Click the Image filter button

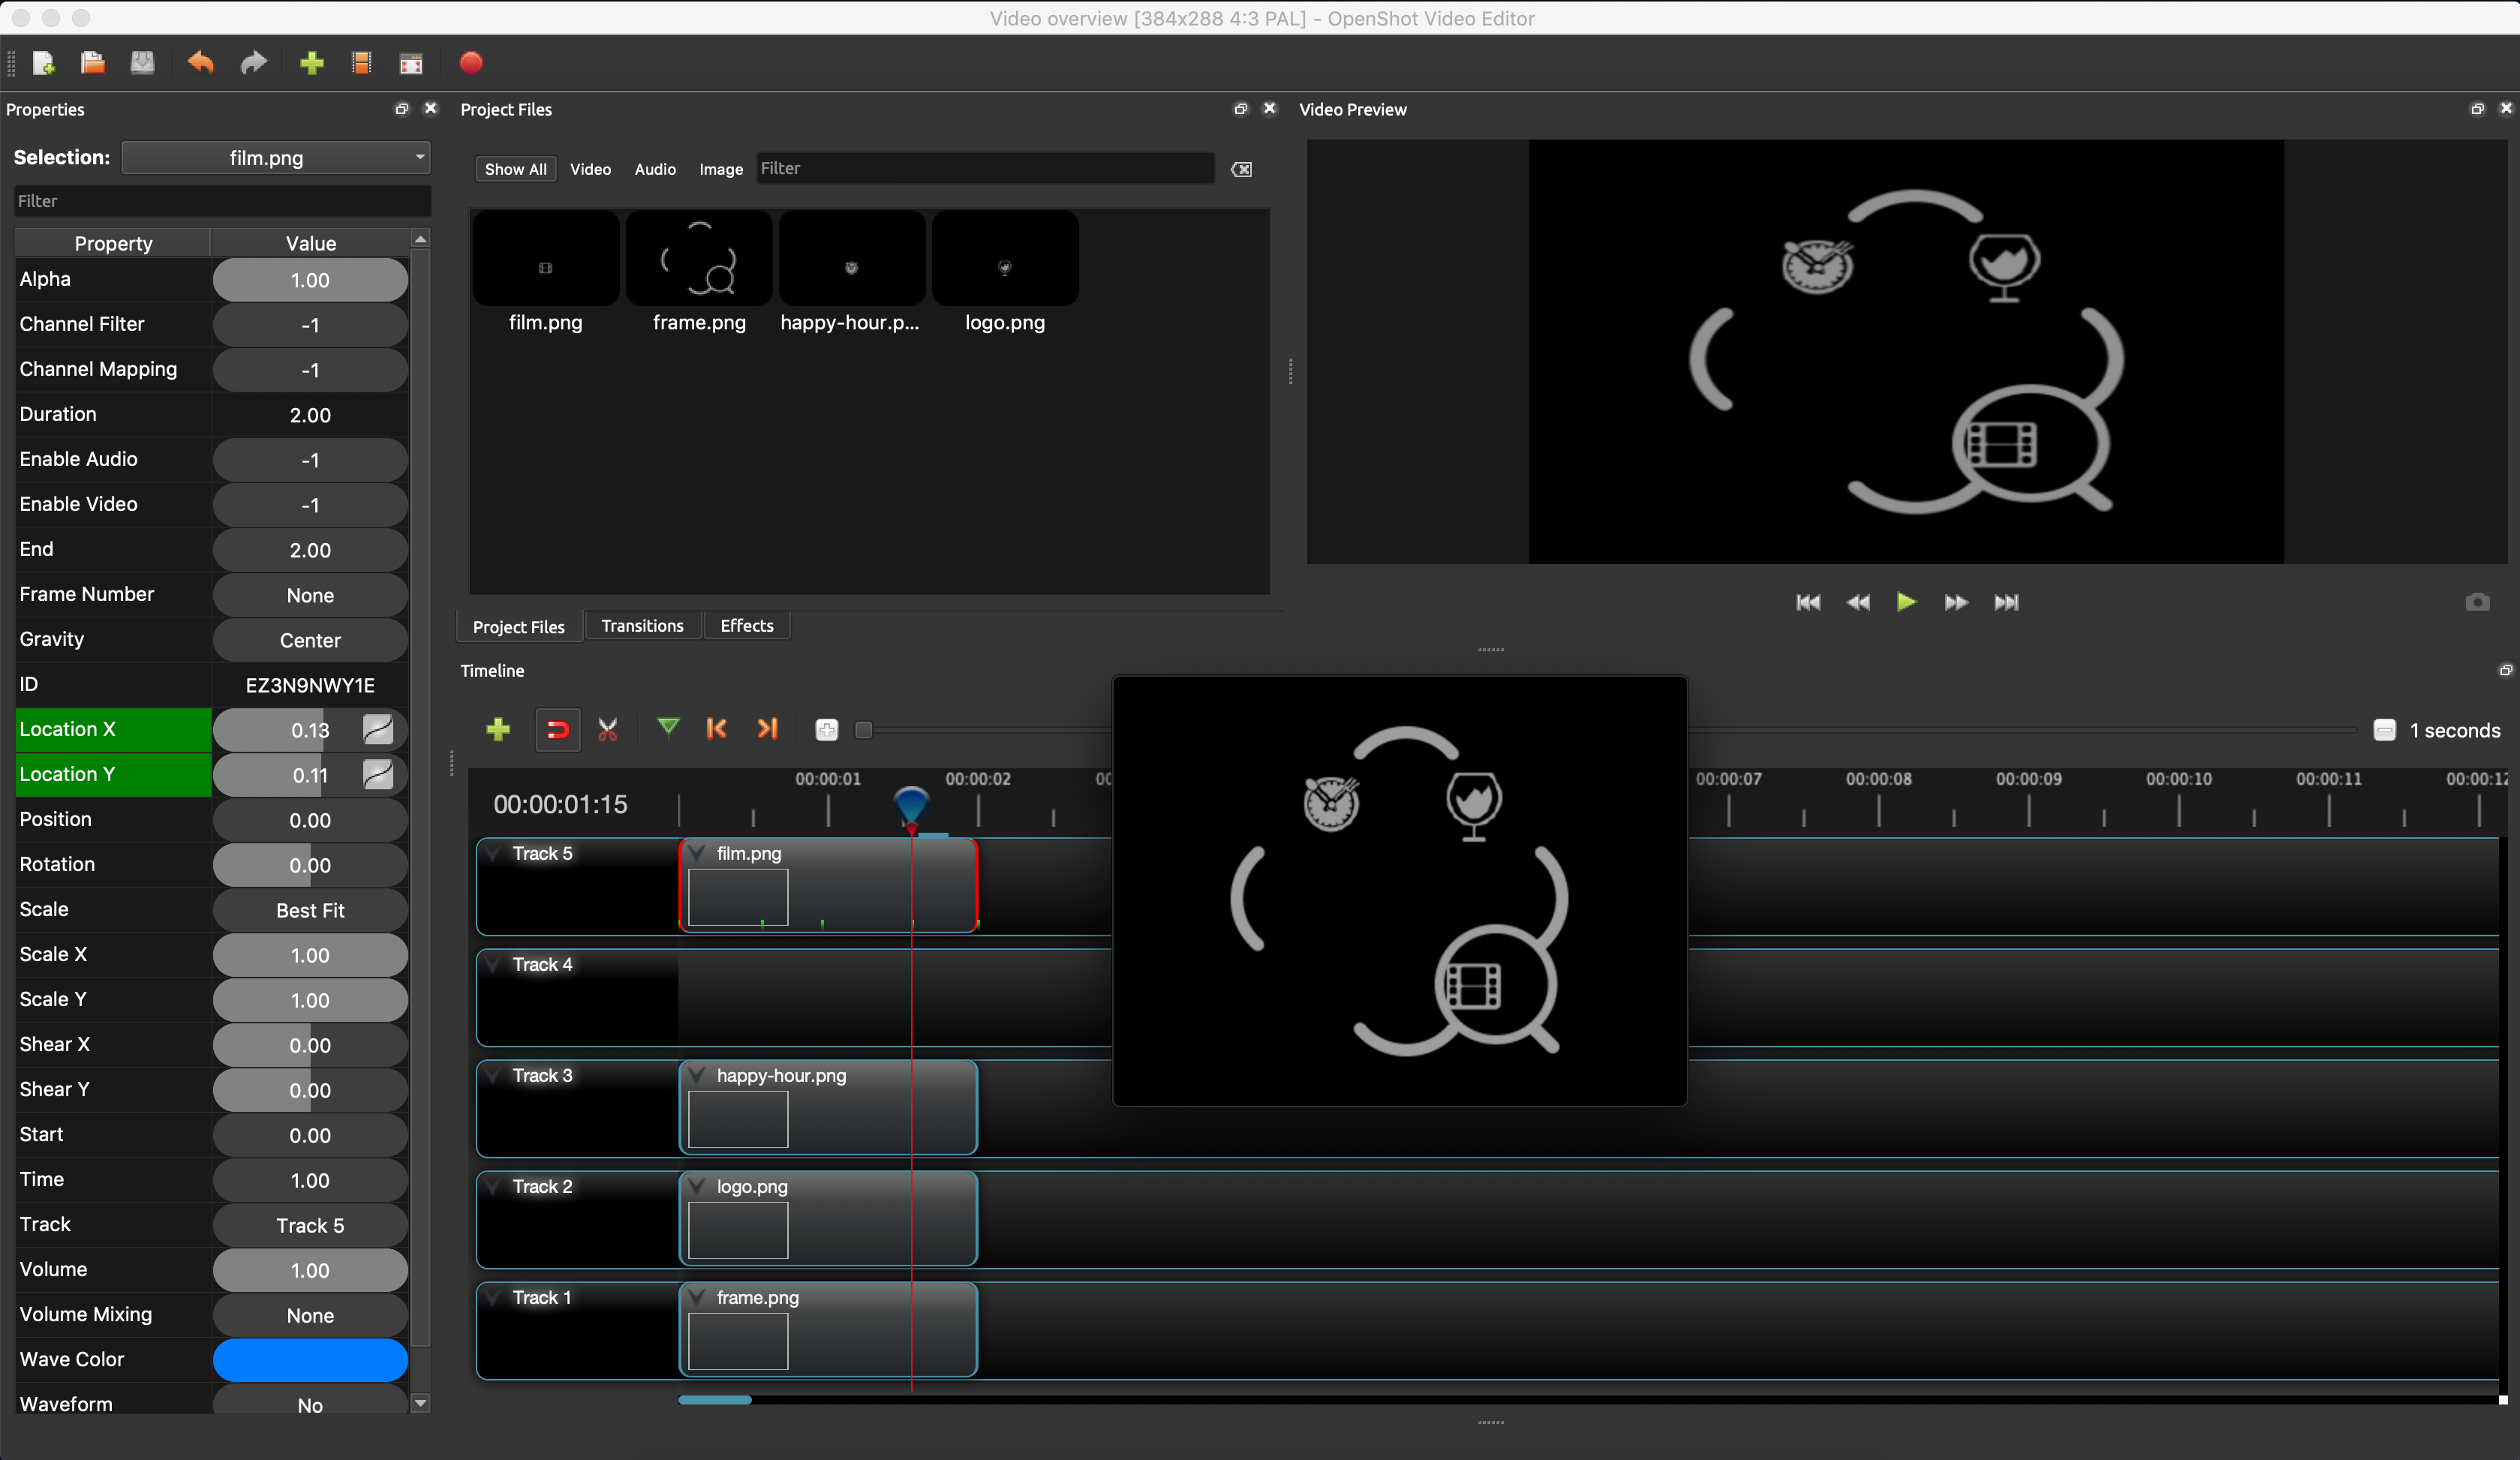point(720,169)
